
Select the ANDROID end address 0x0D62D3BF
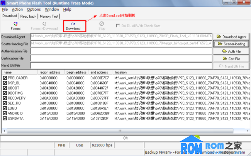[x=100, y=113]
